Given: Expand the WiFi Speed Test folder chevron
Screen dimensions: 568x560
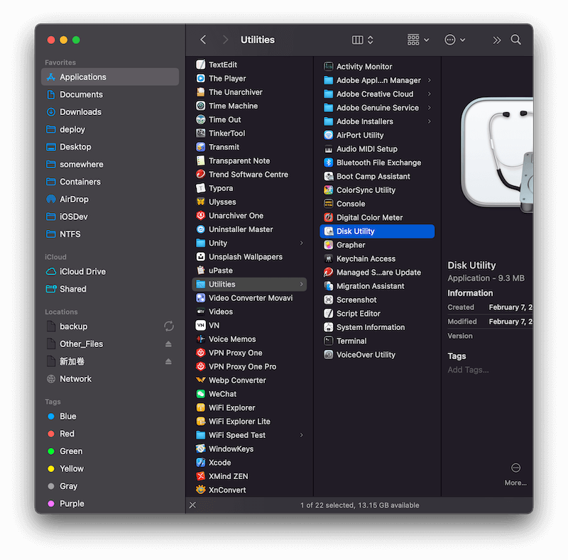Looking at the screenshot, I should (301, 435).
